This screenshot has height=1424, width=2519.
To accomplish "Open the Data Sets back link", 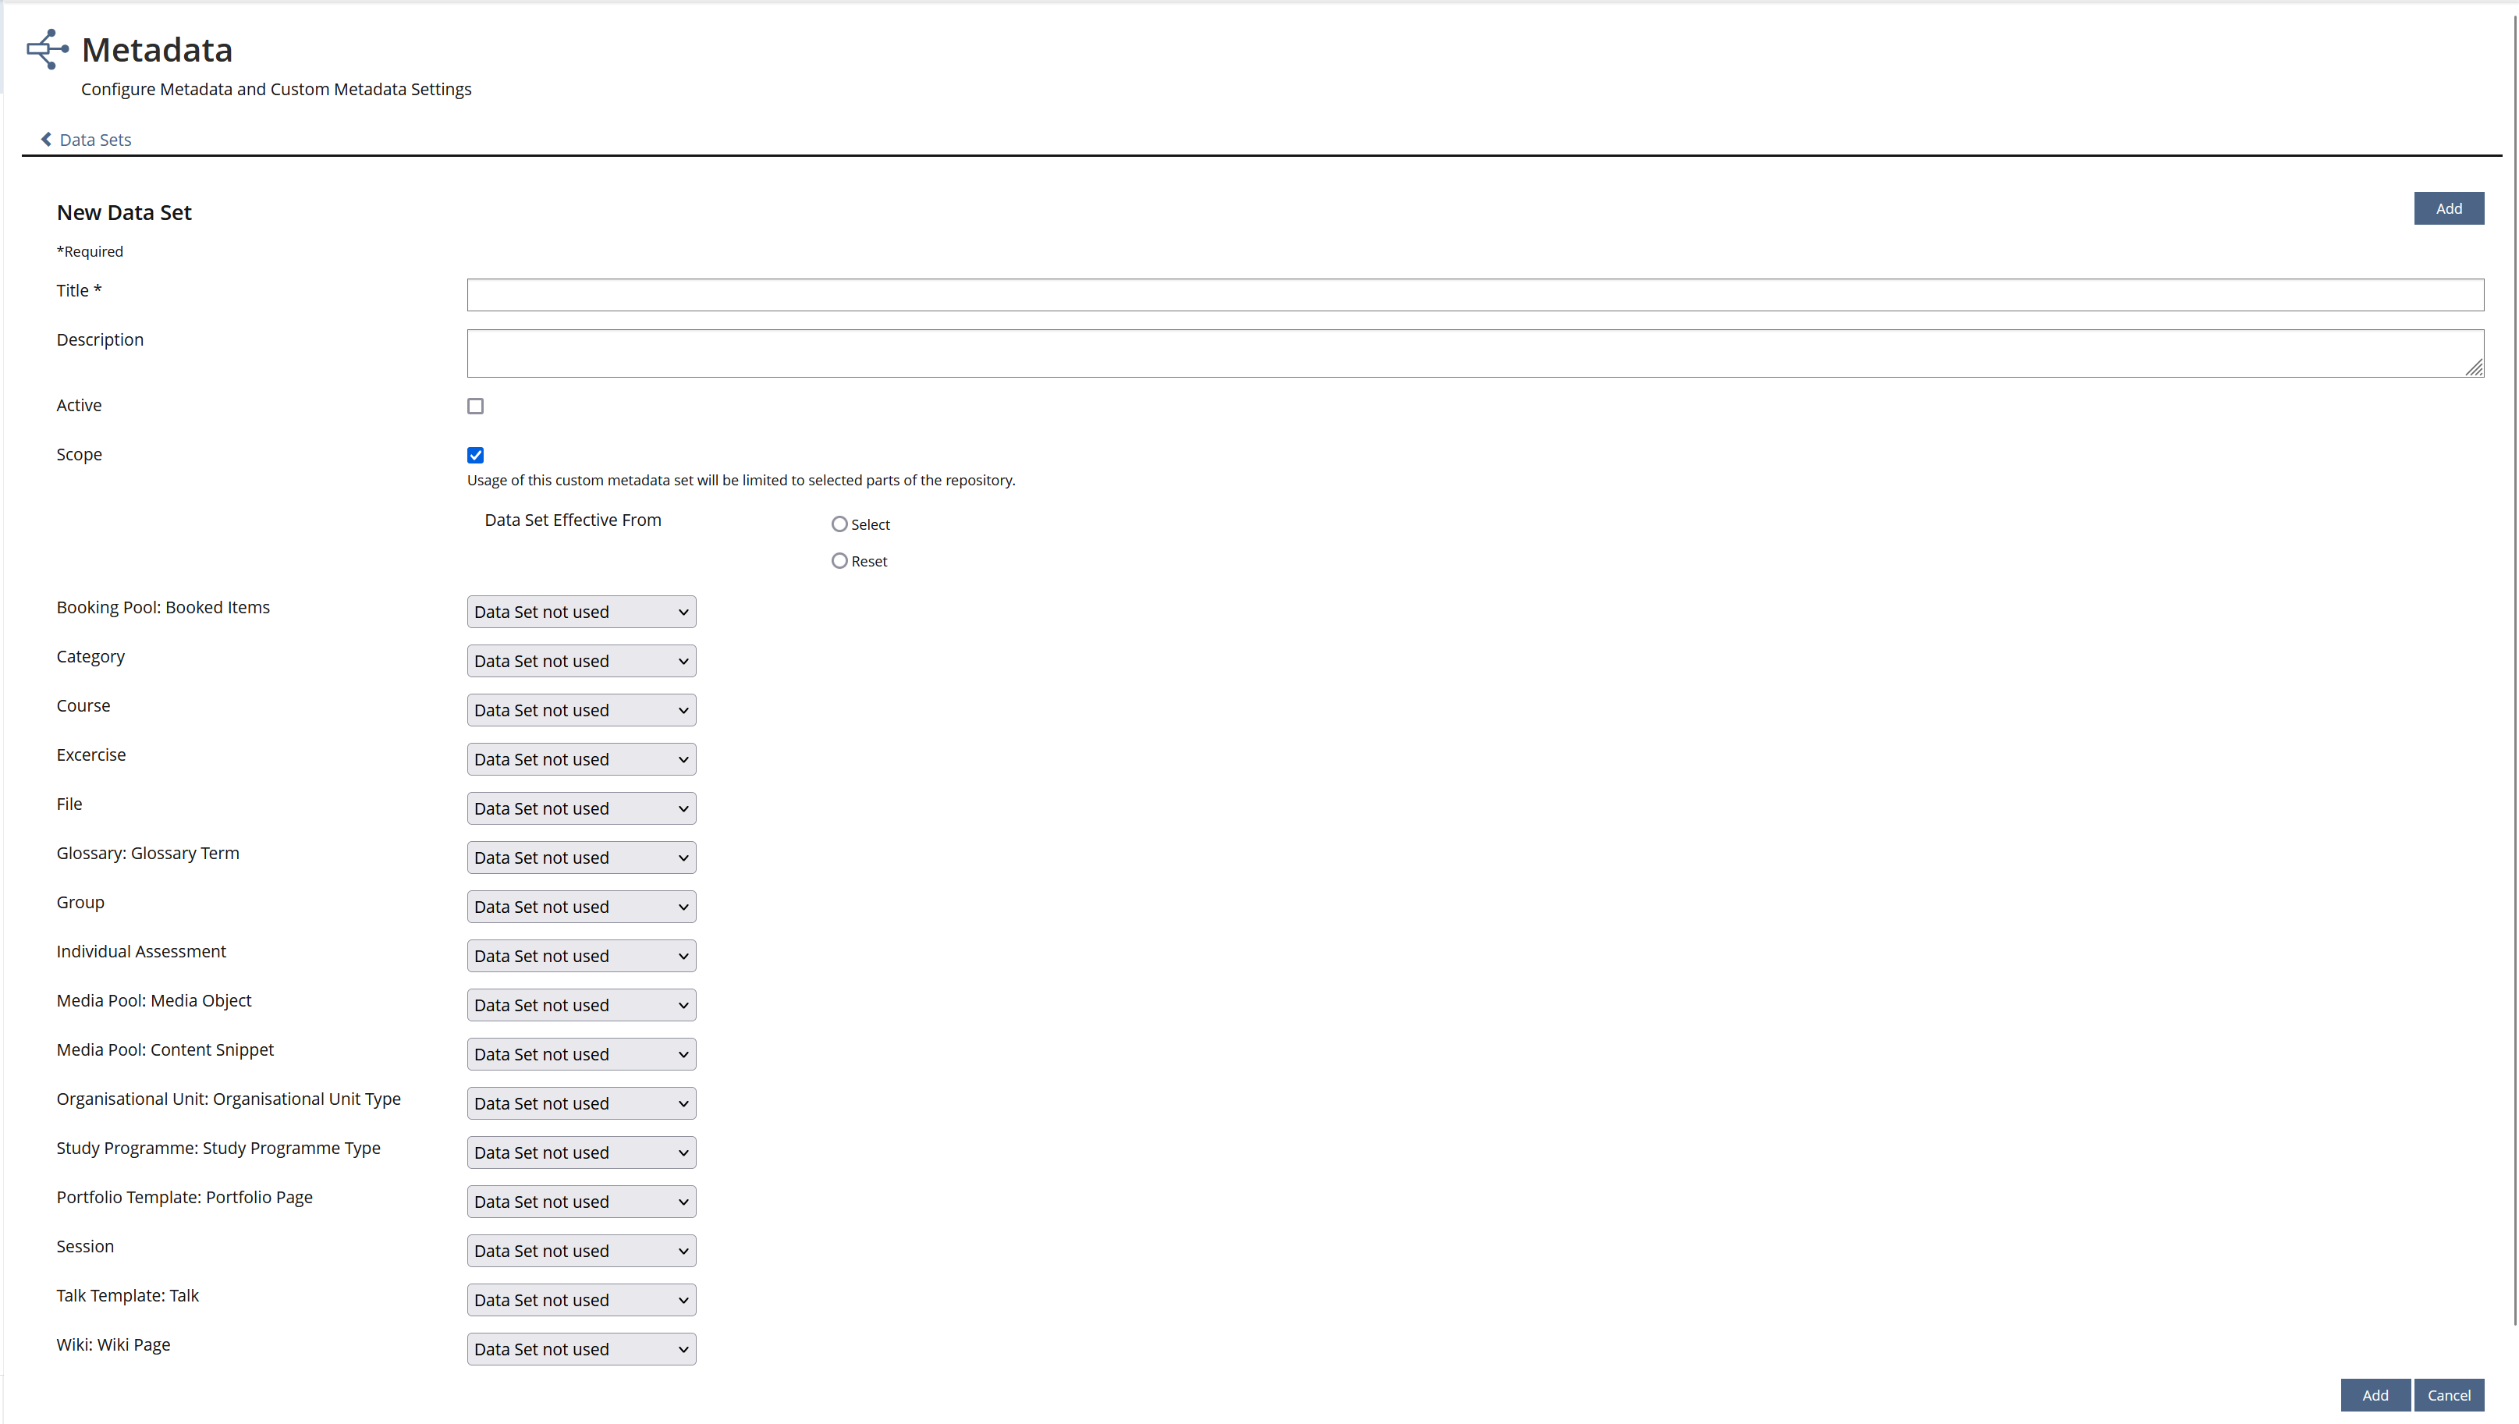I will tap(95, 140).
